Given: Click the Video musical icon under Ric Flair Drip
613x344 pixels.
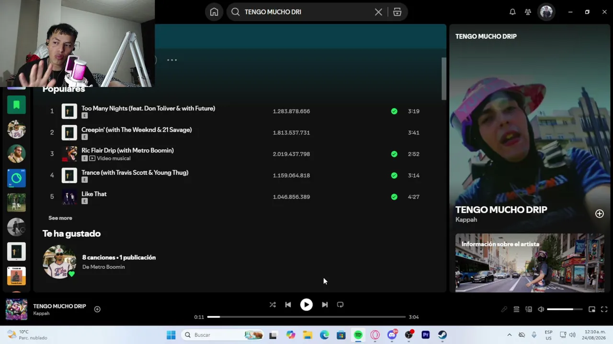Looking at the screenshot, I should [92, 158].
